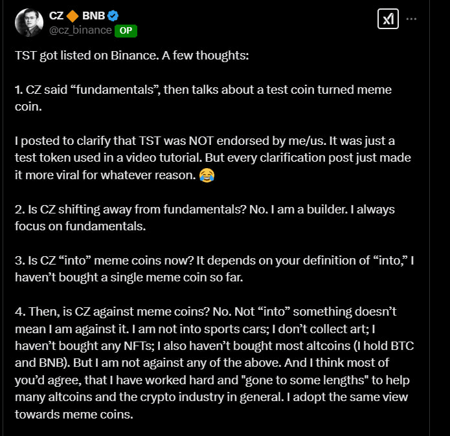Click the laughing tears emoji
The image size is (450, 436).
click(207, 175)
